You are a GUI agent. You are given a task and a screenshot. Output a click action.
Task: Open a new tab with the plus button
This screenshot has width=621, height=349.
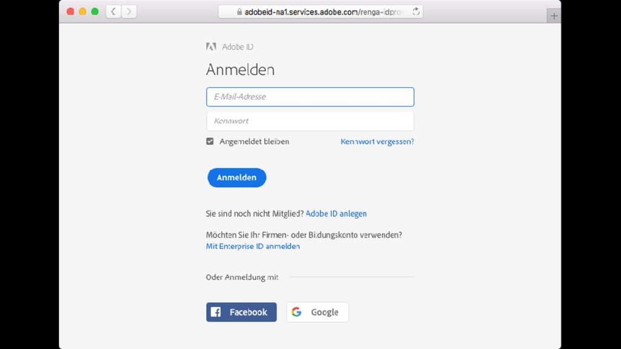click(x=554, y=16)
